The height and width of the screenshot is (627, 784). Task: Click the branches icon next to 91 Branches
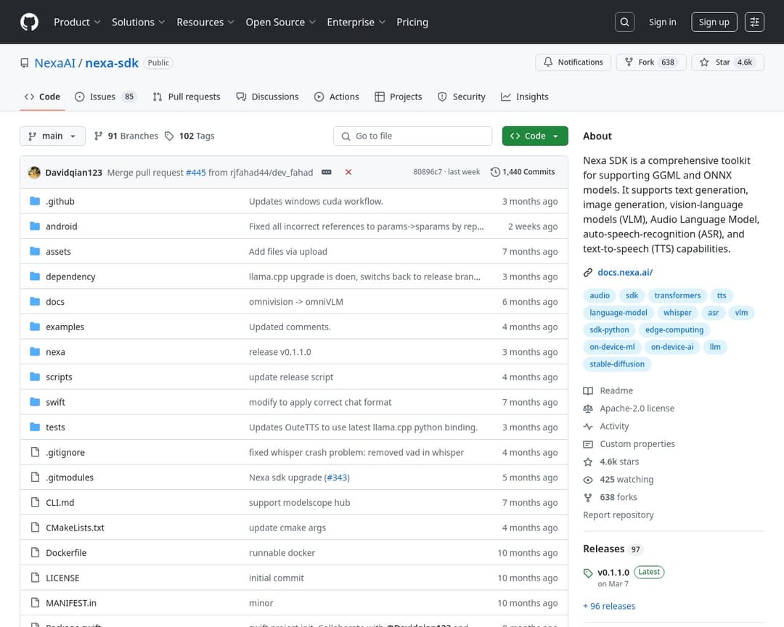coord(99,136)
